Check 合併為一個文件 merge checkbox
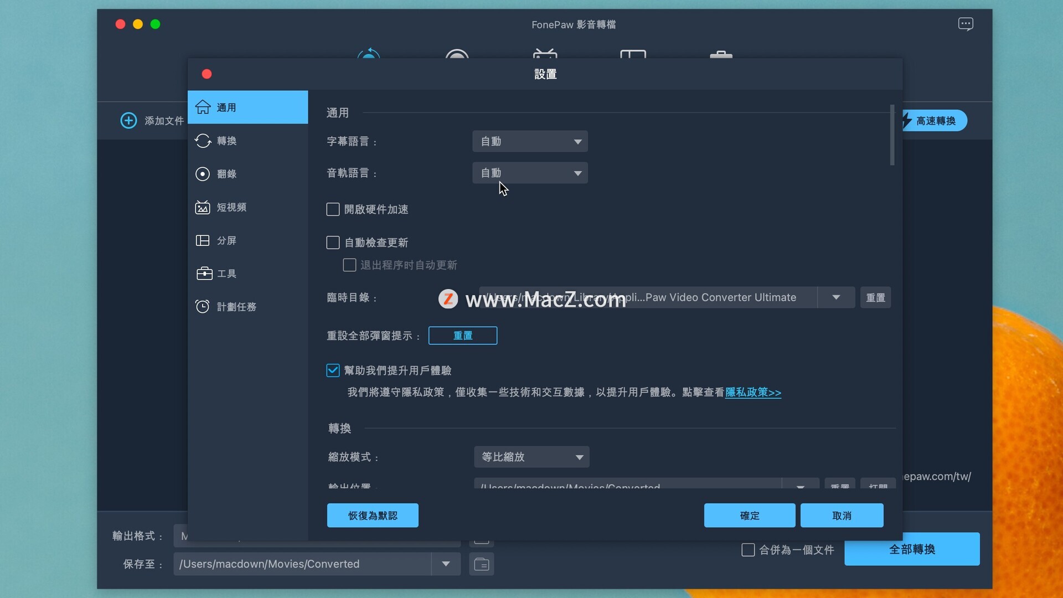Viewport: 1063px width, 598px height. click(x=748, y=550)
